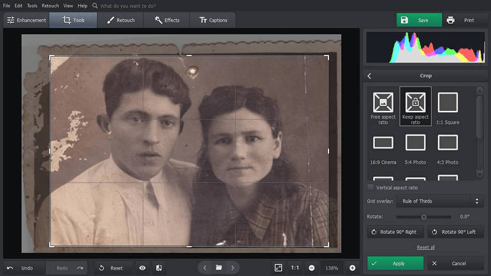
Task: Go back using the Crop panel chevron
Action: pyautogui.click(x=369, y=76)
